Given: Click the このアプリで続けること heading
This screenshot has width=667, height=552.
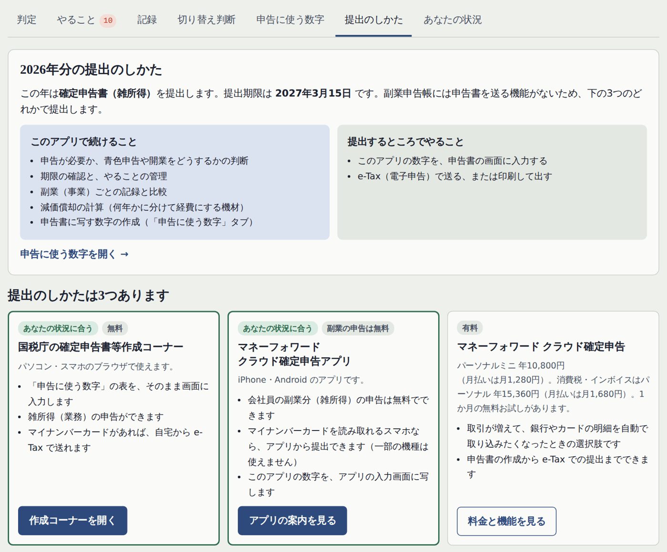Looking at the screenshot, I should pos(84,142).
